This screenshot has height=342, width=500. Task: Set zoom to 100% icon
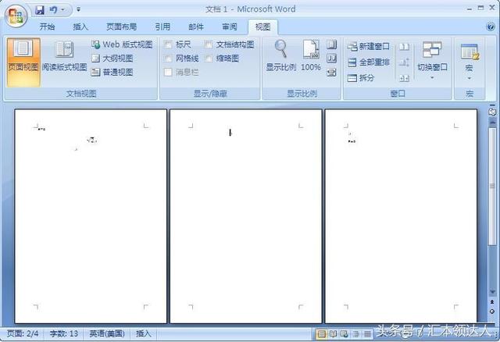pyautogui.click(x=311, y=55)
